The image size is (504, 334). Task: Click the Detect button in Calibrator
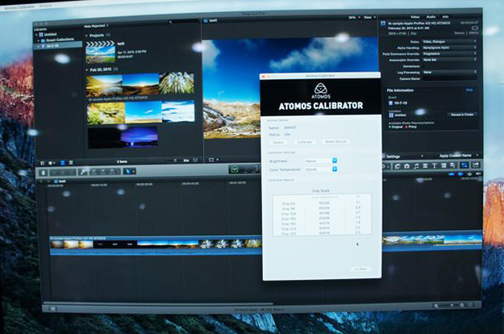[278, 143]
